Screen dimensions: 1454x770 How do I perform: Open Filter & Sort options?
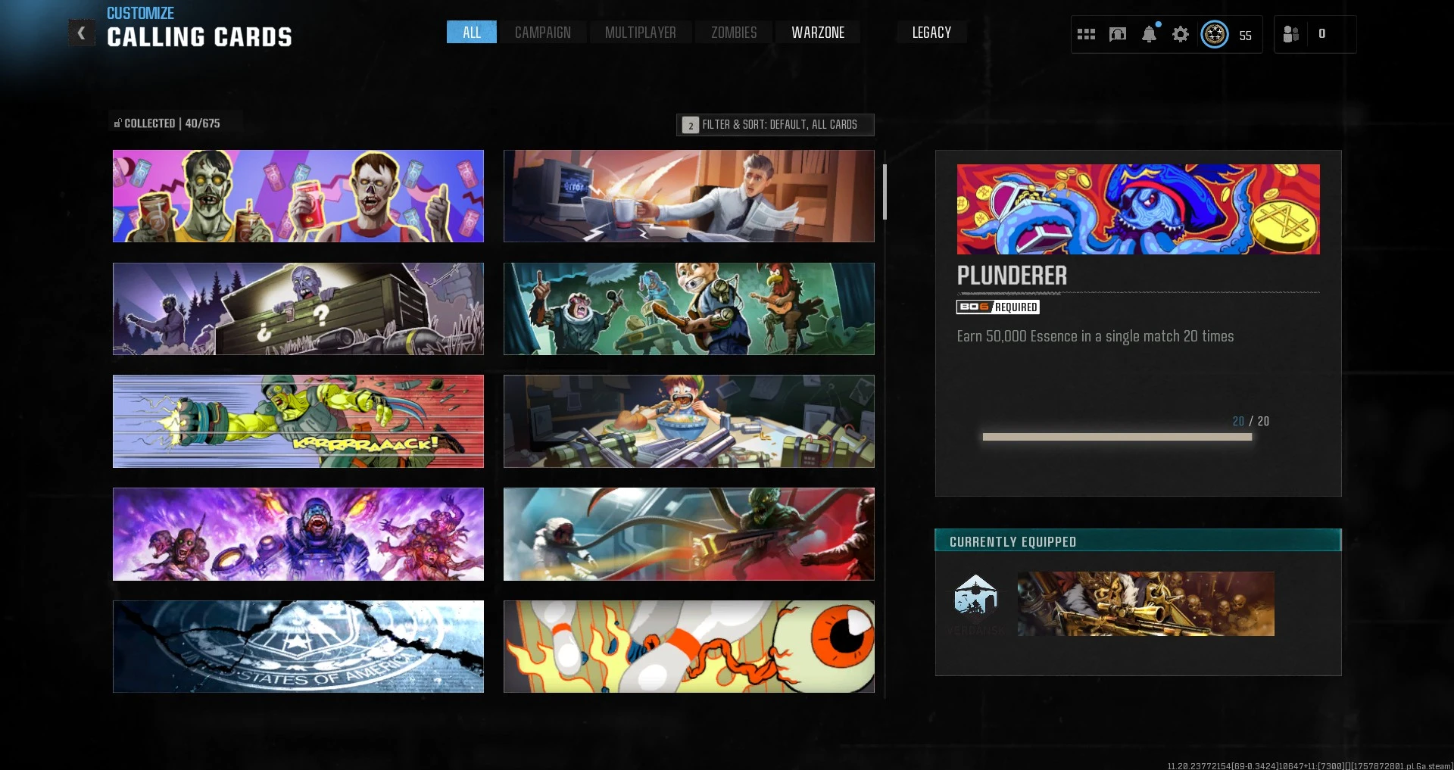click(775, 125)
